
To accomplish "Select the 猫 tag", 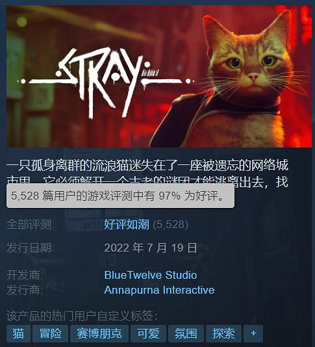I will (19, 333).
